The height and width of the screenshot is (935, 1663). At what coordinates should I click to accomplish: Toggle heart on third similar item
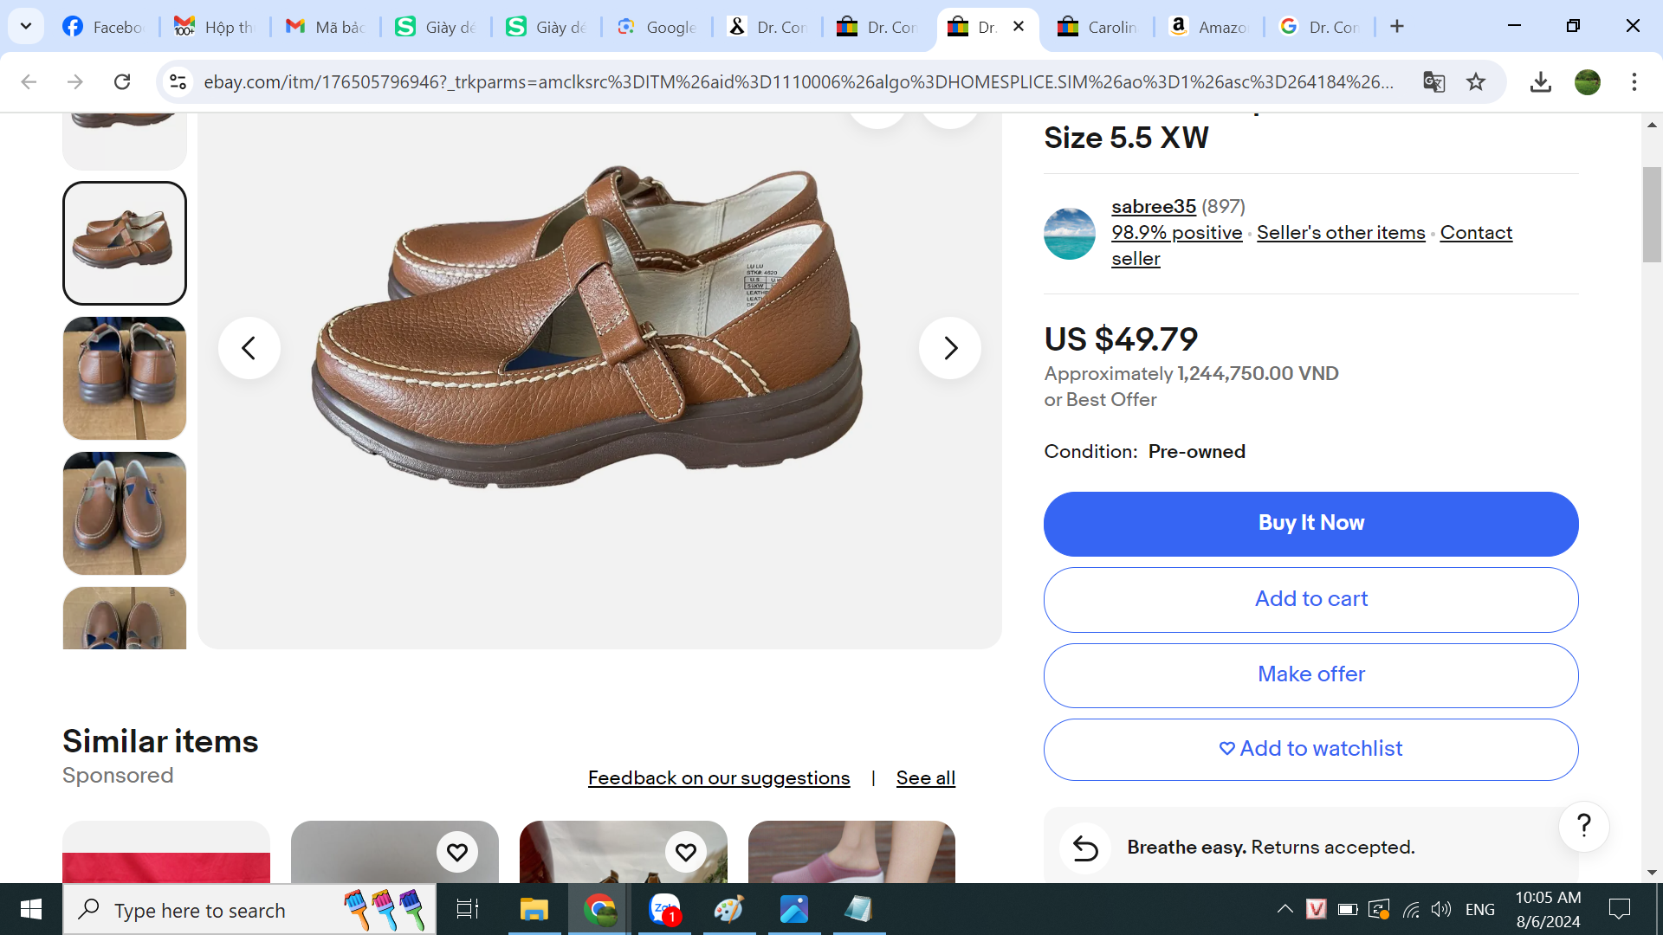click(685, 853)
